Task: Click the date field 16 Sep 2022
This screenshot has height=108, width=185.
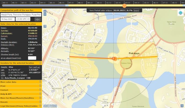Action: click(x=8, y=19)
